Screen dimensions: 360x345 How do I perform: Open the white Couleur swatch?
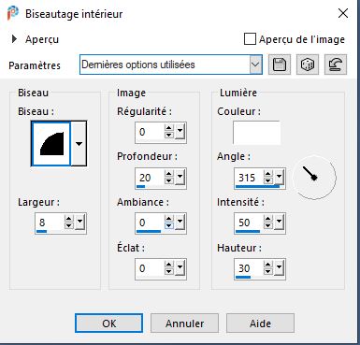pyautogui.click(x=256, y=133)
